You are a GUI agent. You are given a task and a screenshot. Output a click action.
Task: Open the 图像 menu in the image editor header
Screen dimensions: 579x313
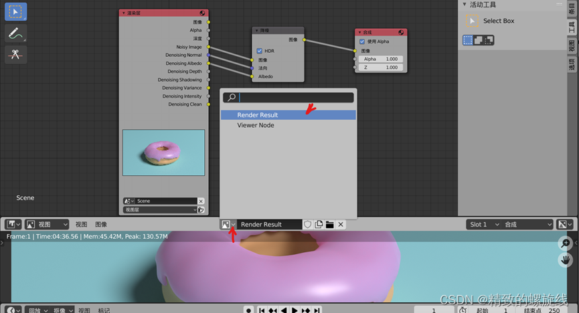(x=101, y=225)
